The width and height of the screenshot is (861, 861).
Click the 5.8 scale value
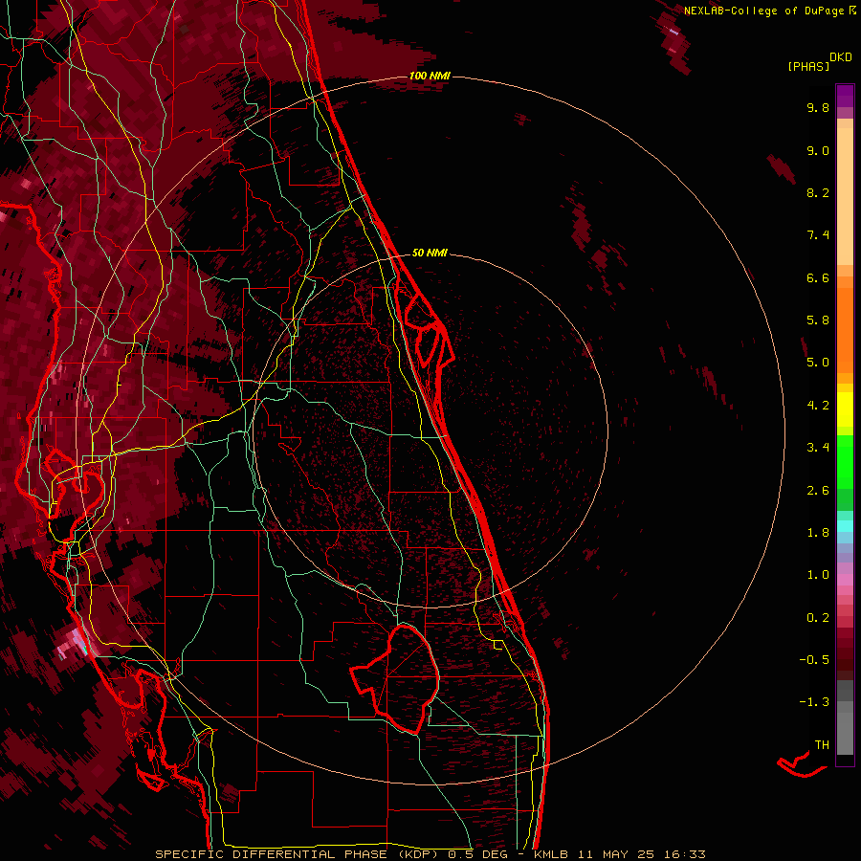pos(818,320)
